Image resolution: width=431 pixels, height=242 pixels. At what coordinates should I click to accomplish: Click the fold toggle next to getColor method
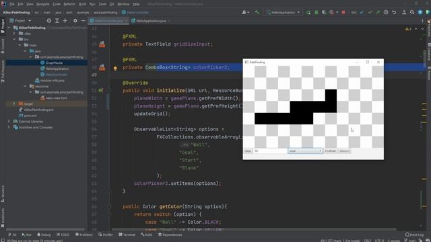[109, 206]
